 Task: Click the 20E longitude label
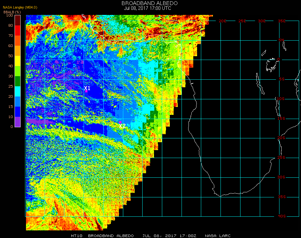(223, 21)
